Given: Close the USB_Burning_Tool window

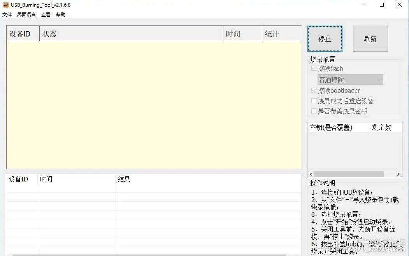Looking at the screenshot, I should 400,5.
